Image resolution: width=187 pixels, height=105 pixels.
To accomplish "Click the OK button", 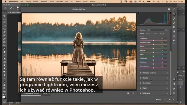I will point(169,99).
